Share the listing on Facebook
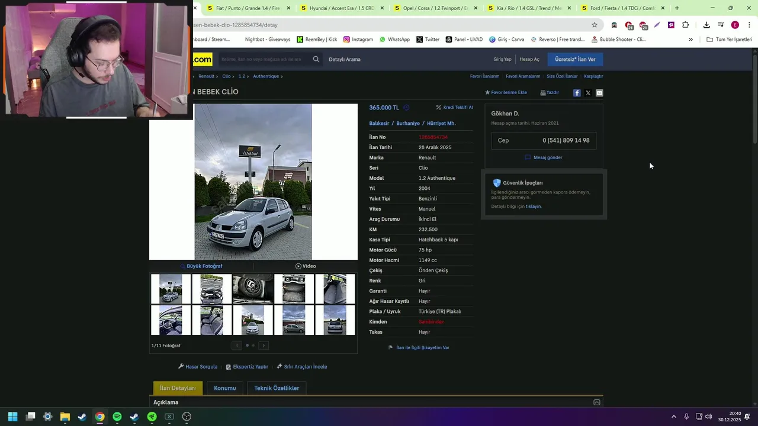Screen dimensions: 758x426 (577, 93)
